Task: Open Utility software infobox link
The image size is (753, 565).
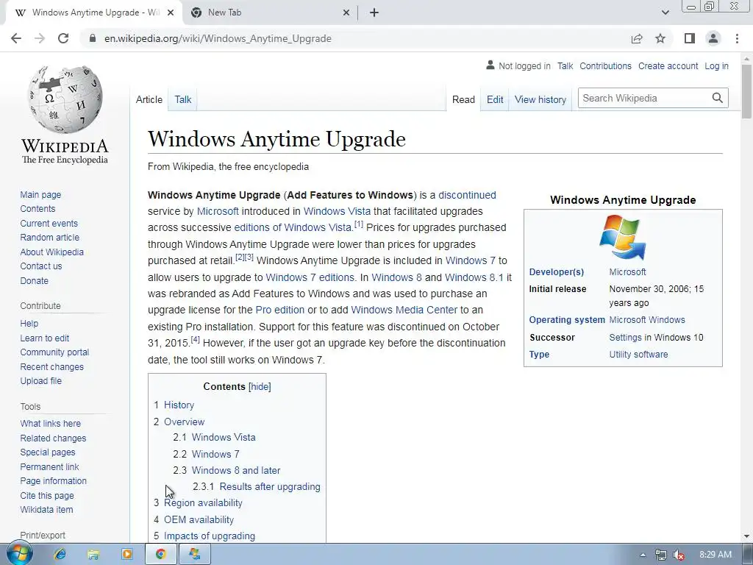Action: point(638,355)
